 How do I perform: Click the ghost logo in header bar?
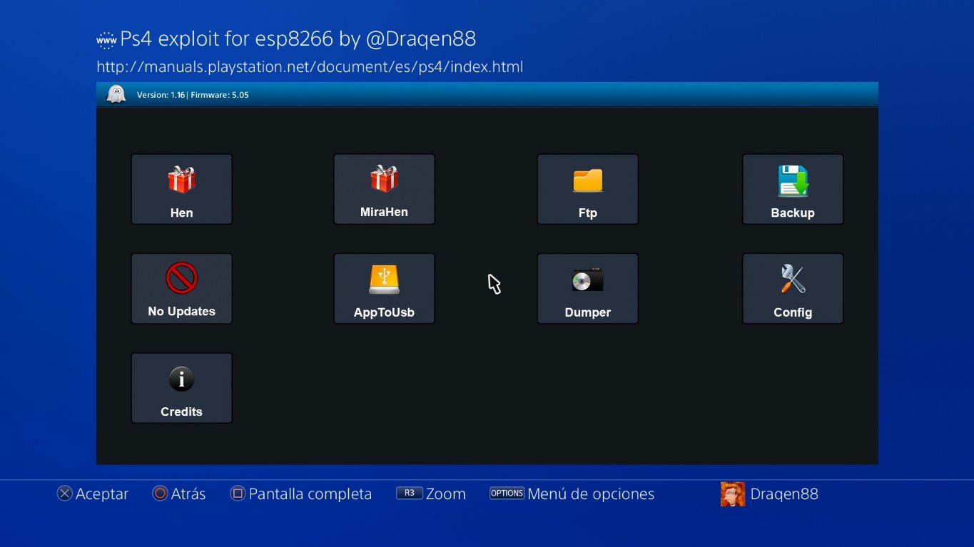[116, 94]
